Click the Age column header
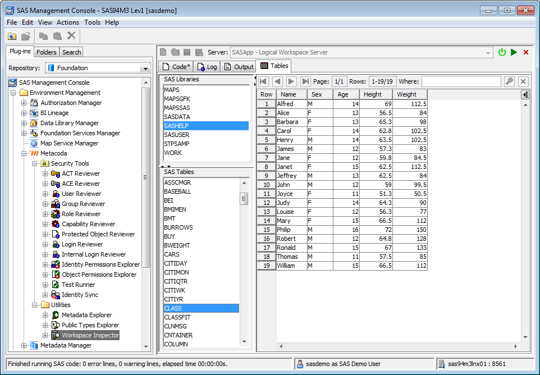Image resolution: width=540 pixels, height=375 pixels. pyautogui.click(x=346, y=94)
